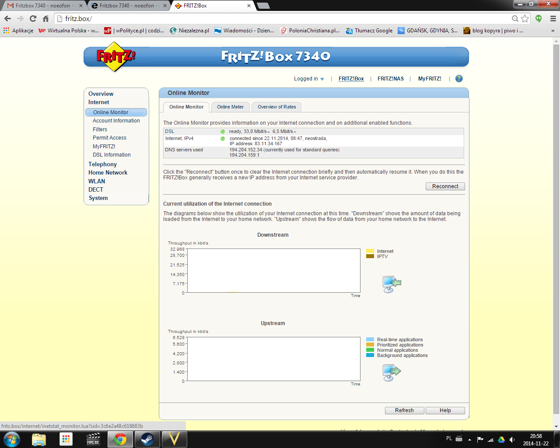Viewport: 560px width, 448px height.
Task: Open Filters in the Internet submenu
Action: point(100,129)
